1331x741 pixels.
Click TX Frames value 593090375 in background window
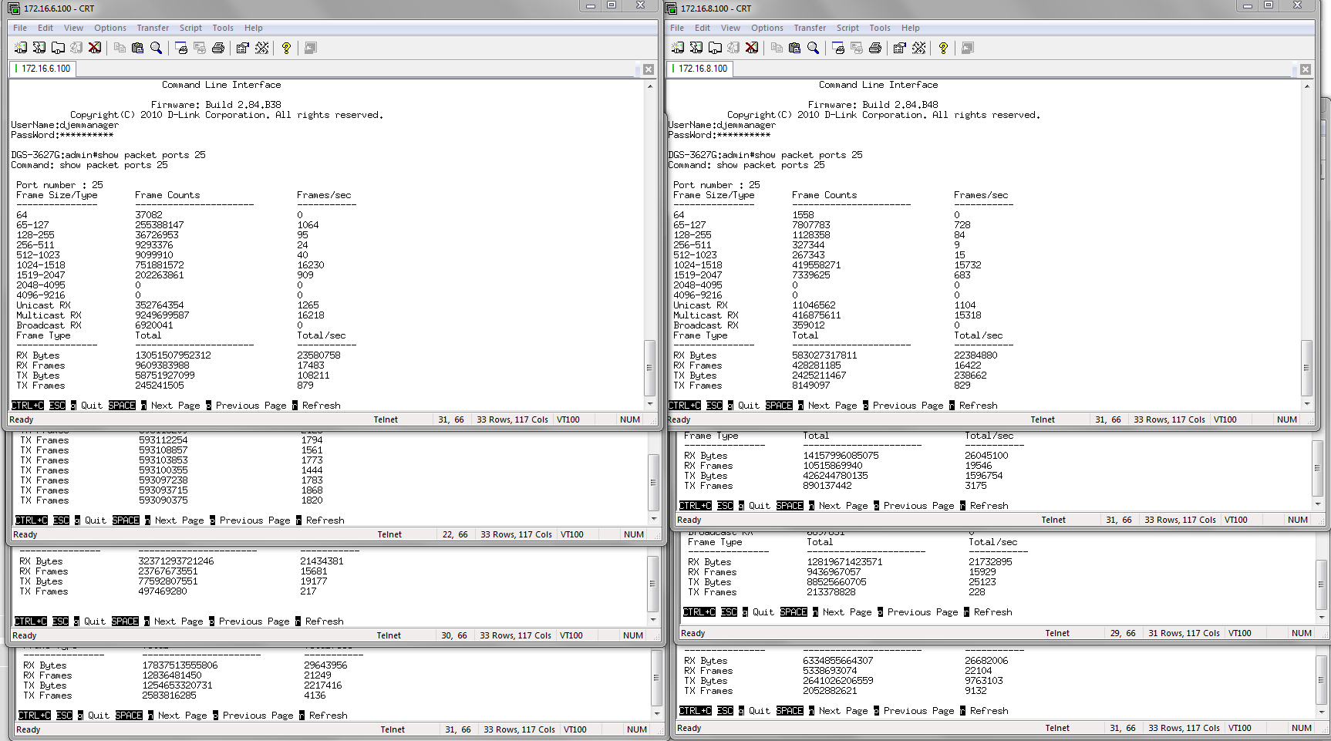[163, 500]
